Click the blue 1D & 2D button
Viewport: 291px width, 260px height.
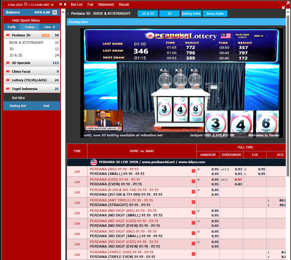coord(148,14)
